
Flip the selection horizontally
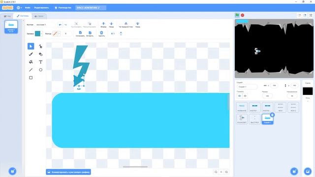(113, 33)
